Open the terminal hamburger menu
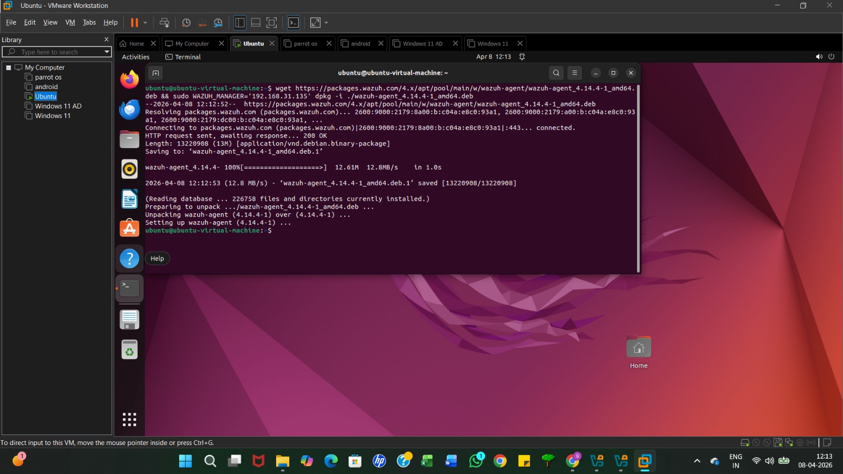This screenshot has height=474, width=843. click(x=575, y=73)
